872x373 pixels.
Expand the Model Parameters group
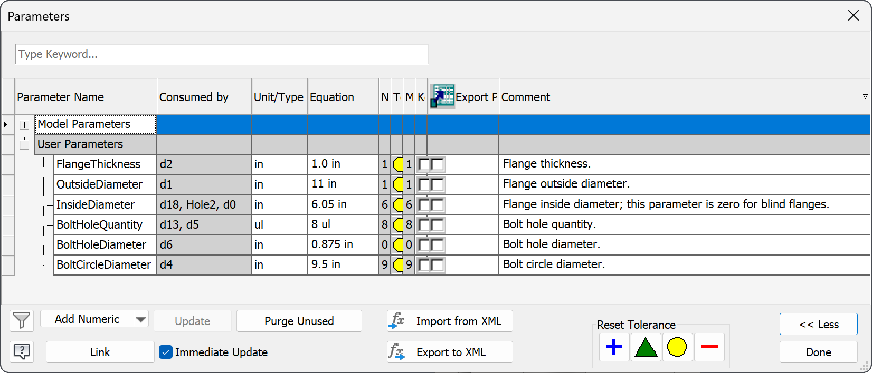click(24, 125)
